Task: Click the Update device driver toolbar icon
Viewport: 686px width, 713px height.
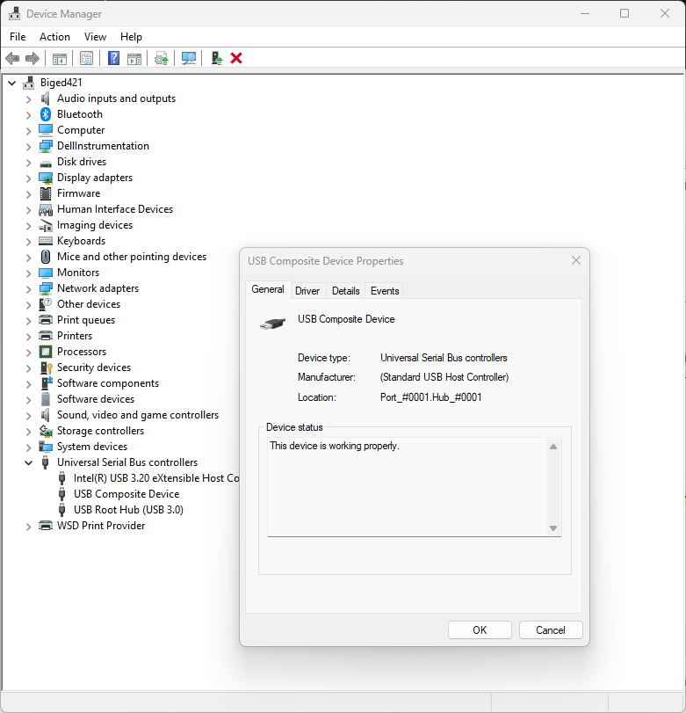Action: tap(161, 58)
